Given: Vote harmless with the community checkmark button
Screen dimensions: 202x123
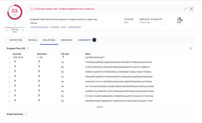Looking at the screenshot, I should (x=23, y=31).
